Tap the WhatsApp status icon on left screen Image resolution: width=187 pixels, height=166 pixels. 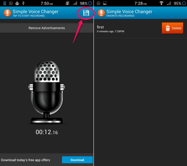tap(11, 3)
